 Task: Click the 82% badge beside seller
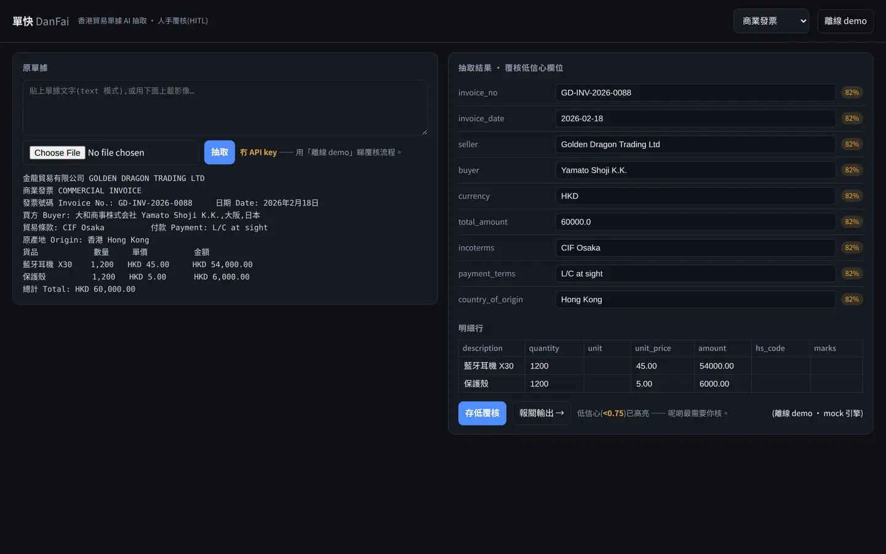coord(852,144)
